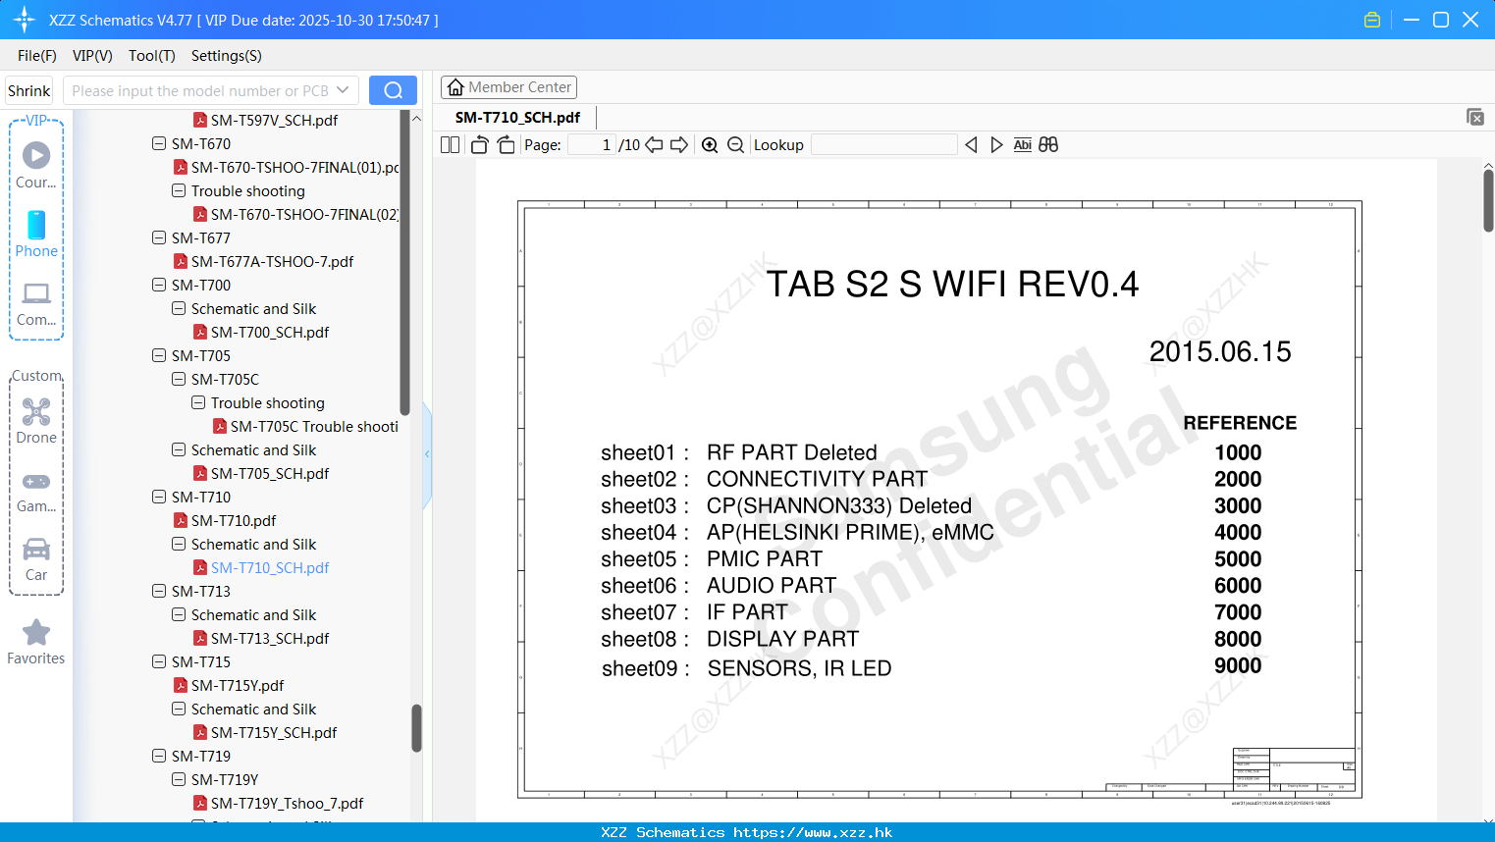Open Favorites star
1495x842 pixels.
coord(36,642)
